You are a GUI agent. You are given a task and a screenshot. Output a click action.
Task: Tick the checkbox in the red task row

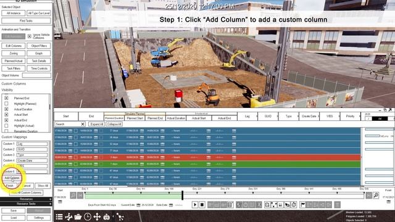75,157
